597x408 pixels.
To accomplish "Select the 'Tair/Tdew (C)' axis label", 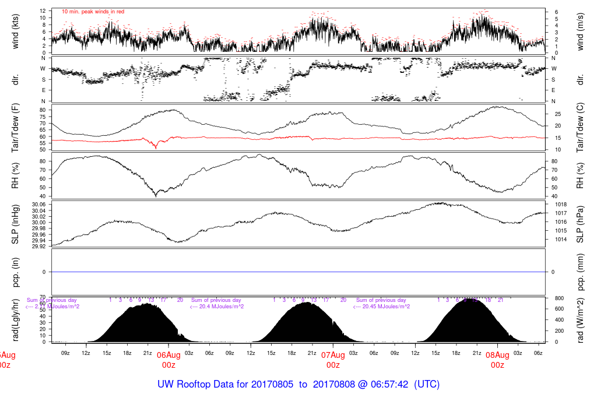I will point(580,128).
